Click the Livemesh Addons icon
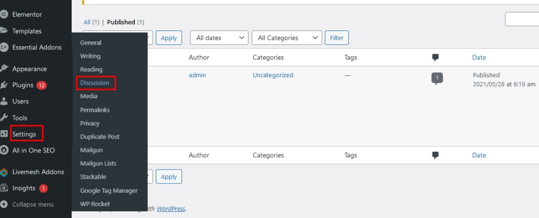This screenshot has height=218, width=539. tap(4, 172)
